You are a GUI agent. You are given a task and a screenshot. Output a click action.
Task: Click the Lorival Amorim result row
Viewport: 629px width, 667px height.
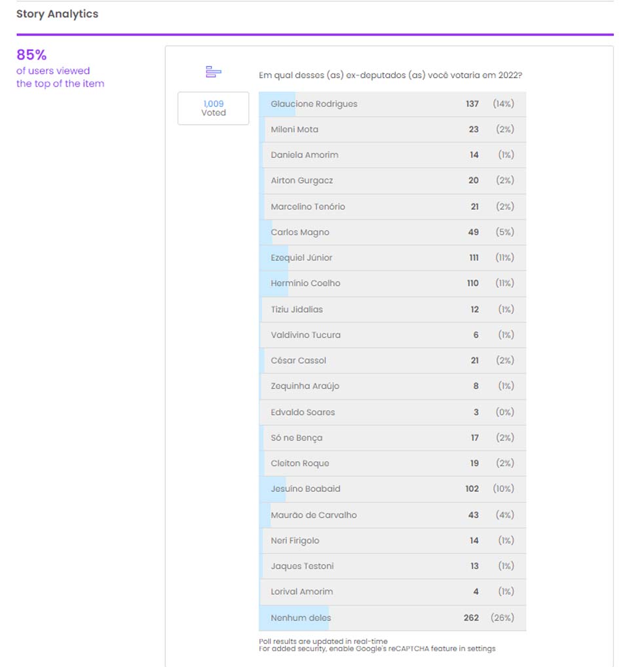click(x=392, y=592)
